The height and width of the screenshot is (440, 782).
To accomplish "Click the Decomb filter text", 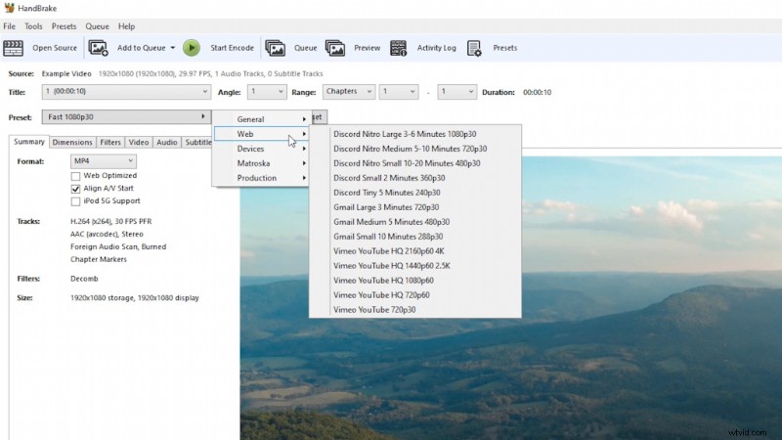I will point(84,279).
